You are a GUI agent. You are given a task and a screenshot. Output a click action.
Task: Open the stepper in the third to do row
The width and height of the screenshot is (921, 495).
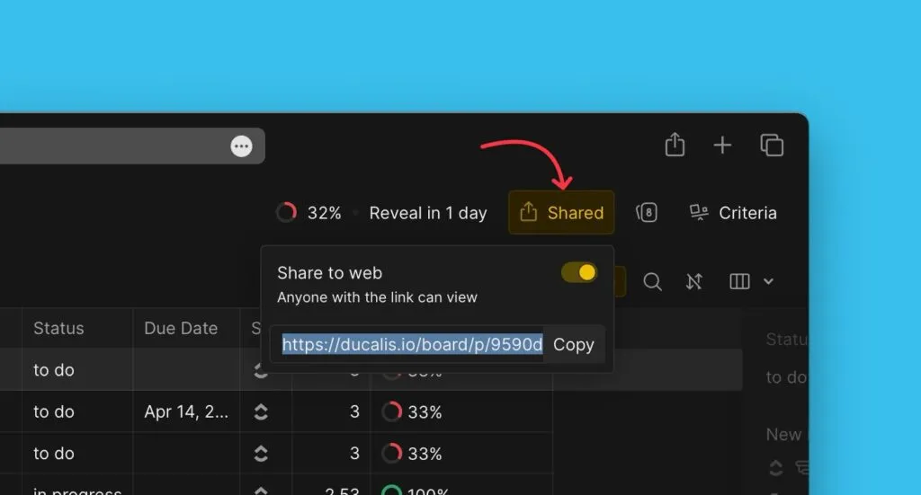(x=261, y=454)
